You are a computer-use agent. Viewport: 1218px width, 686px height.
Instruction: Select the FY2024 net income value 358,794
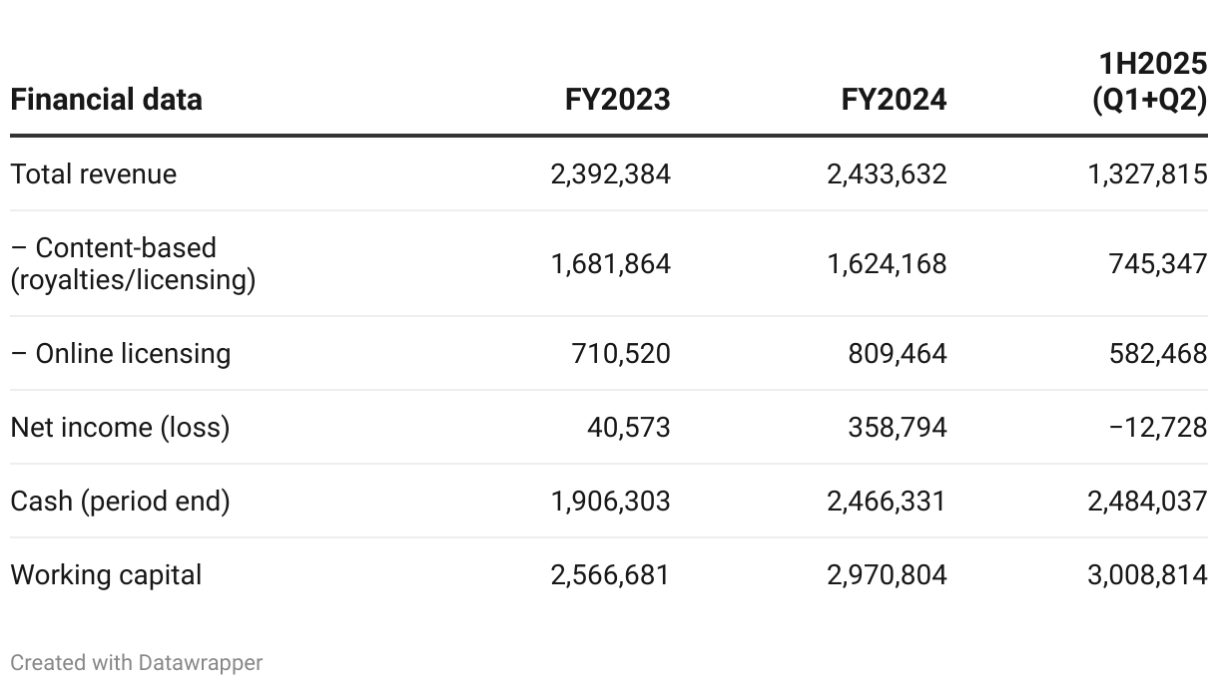(897, 428)
